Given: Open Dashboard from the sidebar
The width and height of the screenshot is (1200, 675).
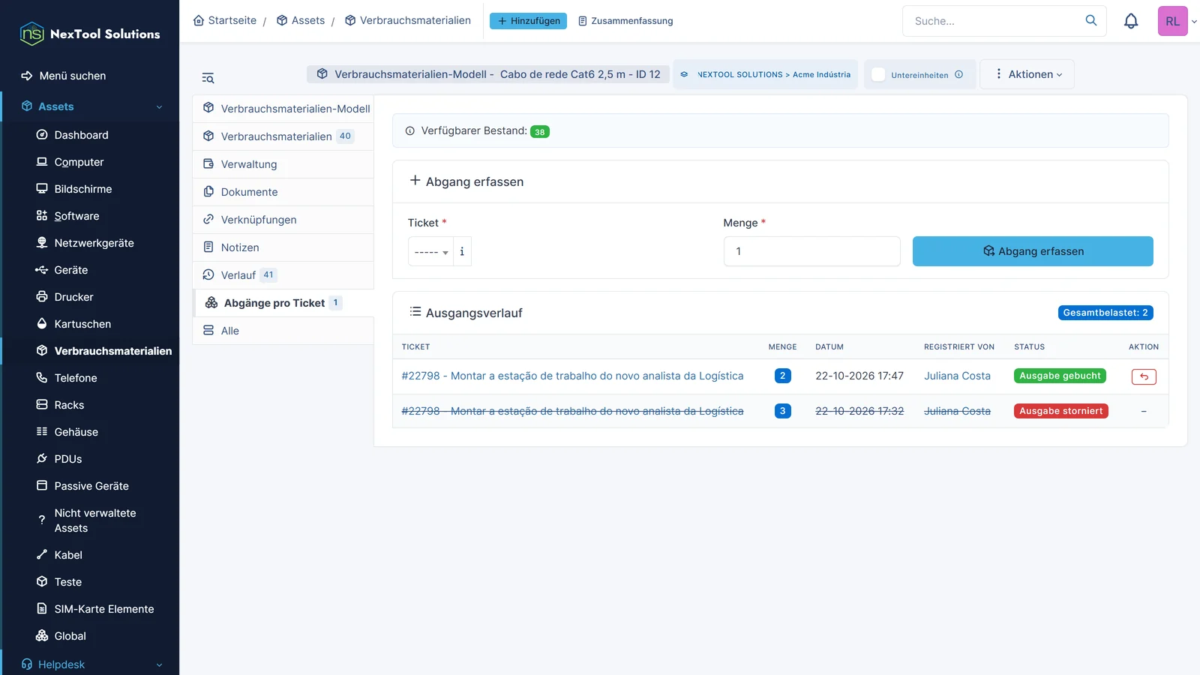Looking at the screenshot, I should click(x=81, y=135).
